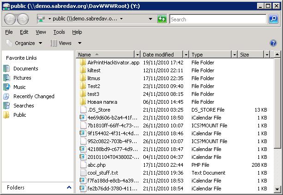283x195 pixels.
Task: Expand the Size column filter dropdown
Action: point(267,54)
